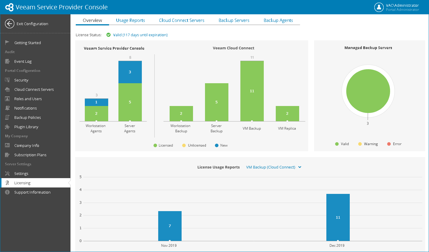Click the green Managed Backup Servers pie chart
This screenshot has height=252, width=429.
[x=368, y=91]
